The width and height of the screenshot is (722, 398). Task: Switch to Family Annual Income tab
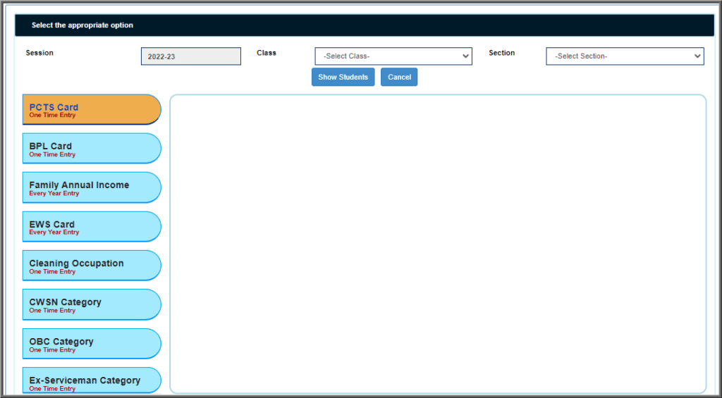pyautogui.click(x=91, y=187)
